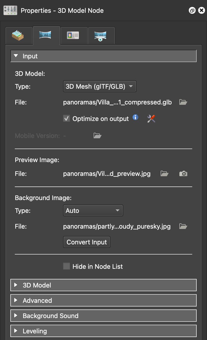Expand the Advanced section

tap(103, 300)
